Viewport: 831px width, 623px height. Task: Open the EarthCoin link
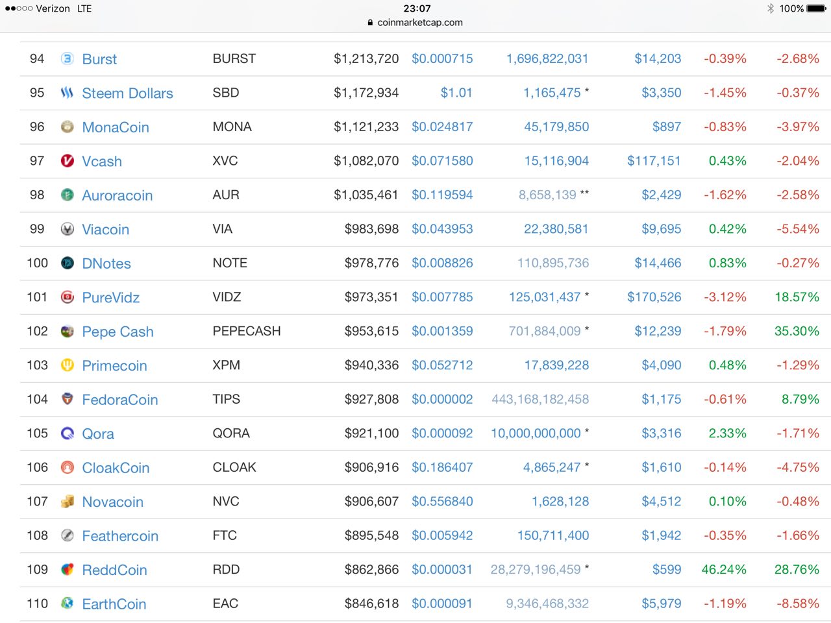114,604
